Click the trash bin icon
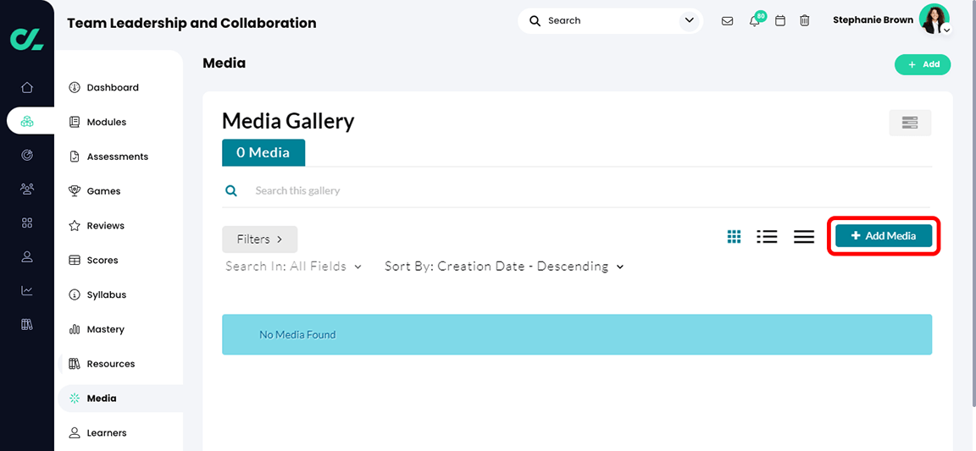The width and height of the screenshot is (976, 451). click(805, 21)
